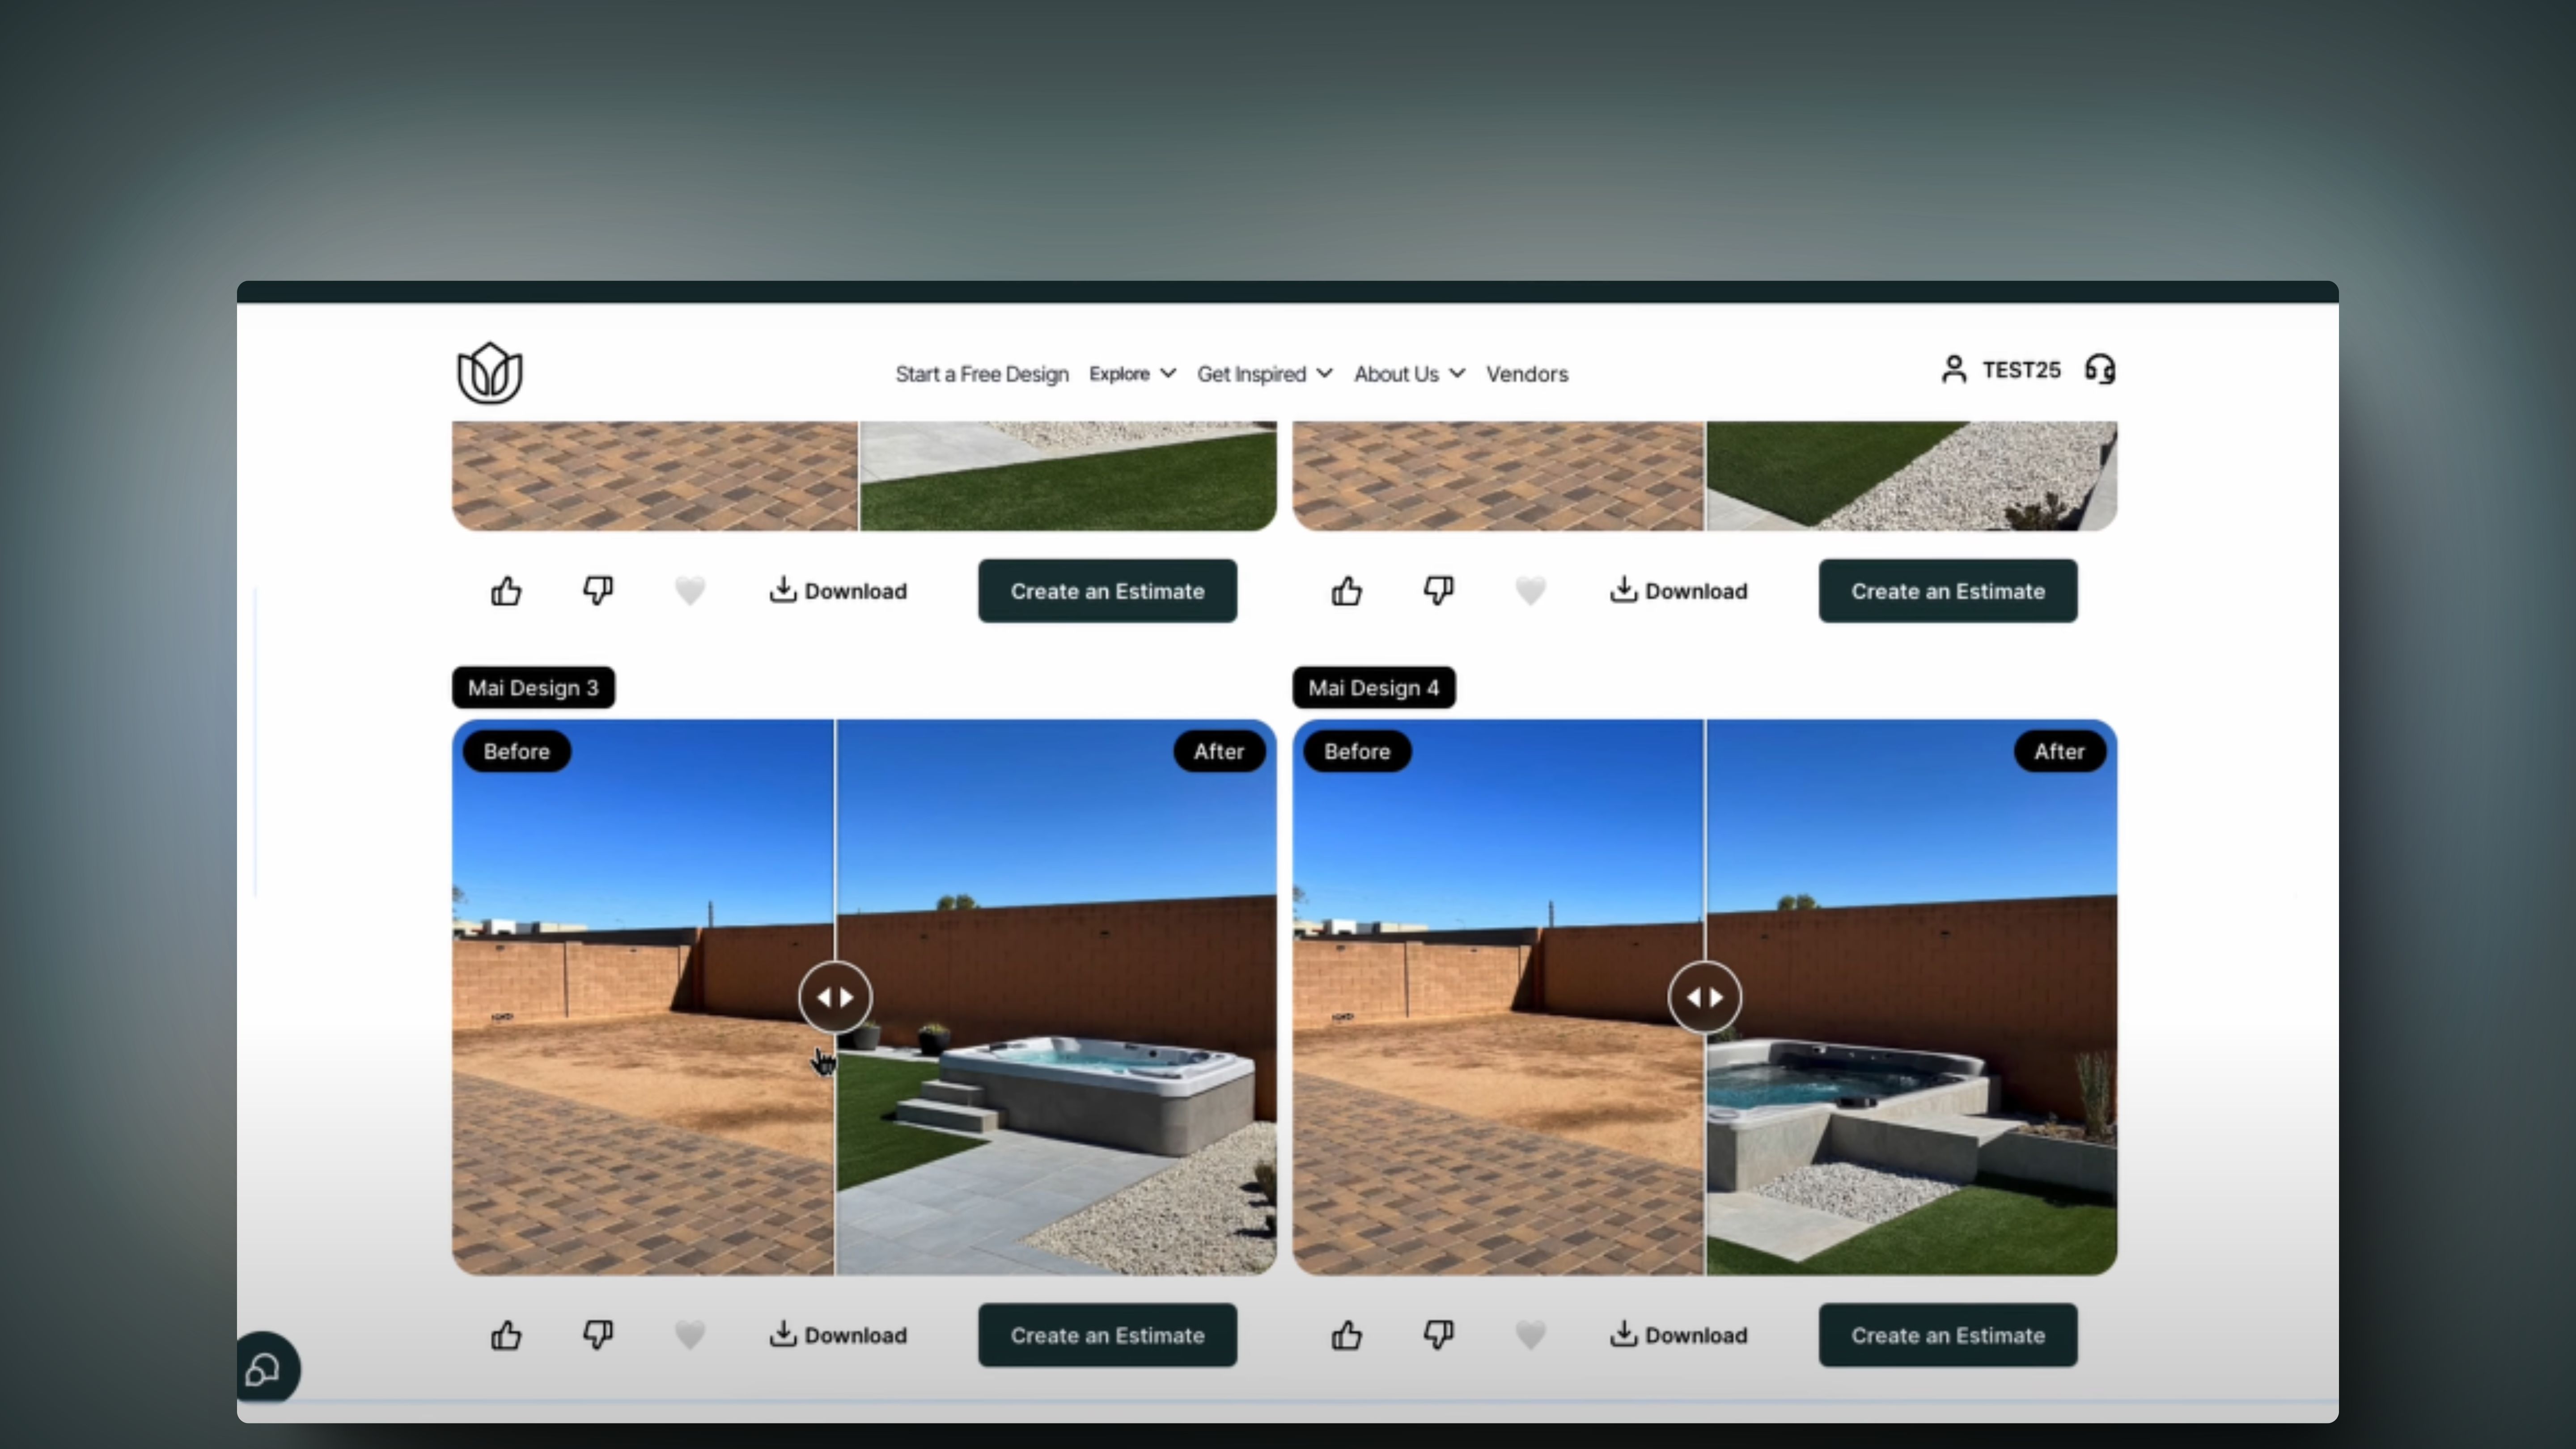Click After label on Mai Design 3

(1219, 751)
